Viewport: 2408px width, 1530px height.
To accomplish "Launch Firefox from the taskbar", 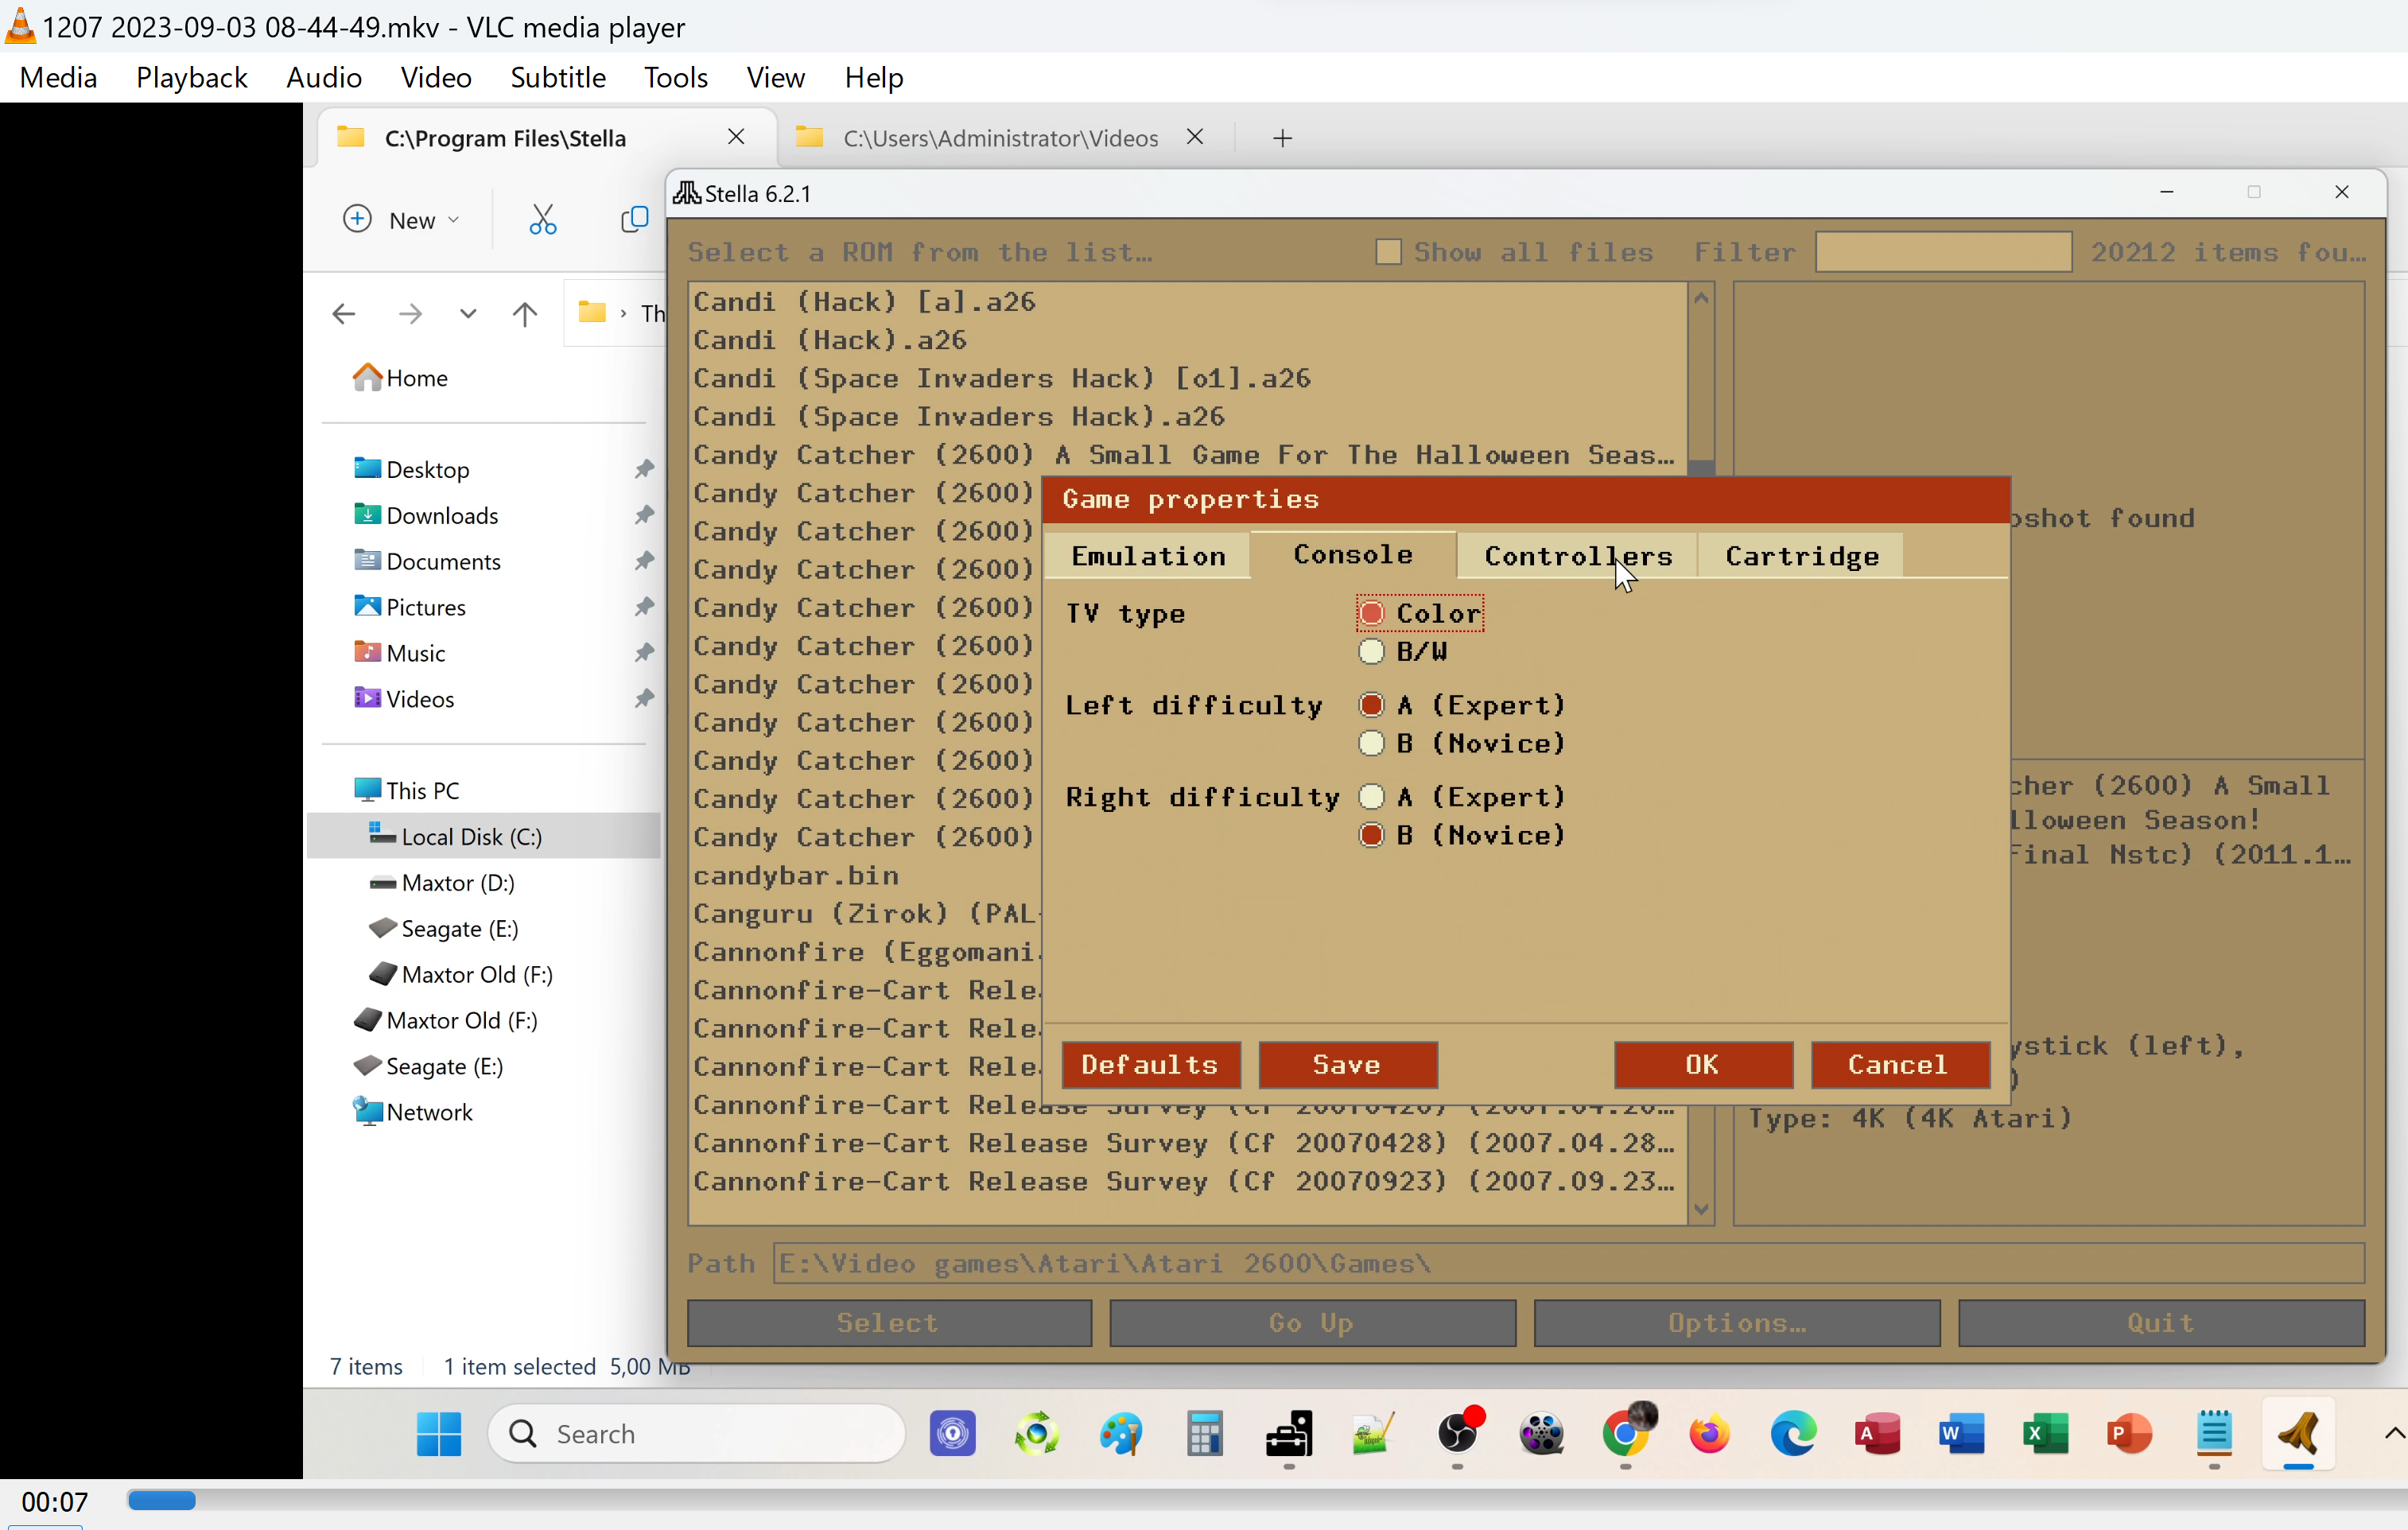I will 1710,1434.
